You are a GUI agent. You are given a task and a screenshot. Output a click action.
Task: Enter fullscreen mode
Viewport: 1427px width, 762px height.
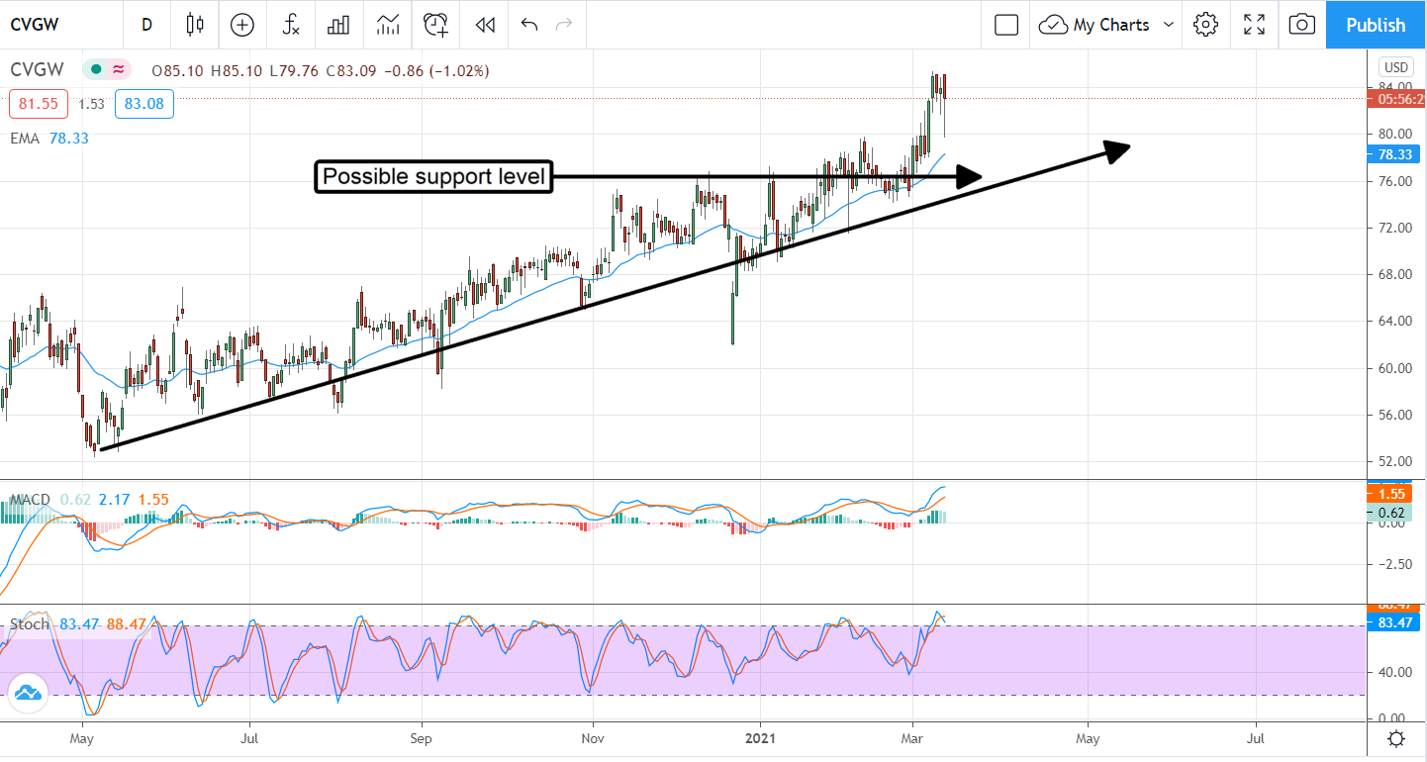pyautogui.click(x=1255, y=25)
